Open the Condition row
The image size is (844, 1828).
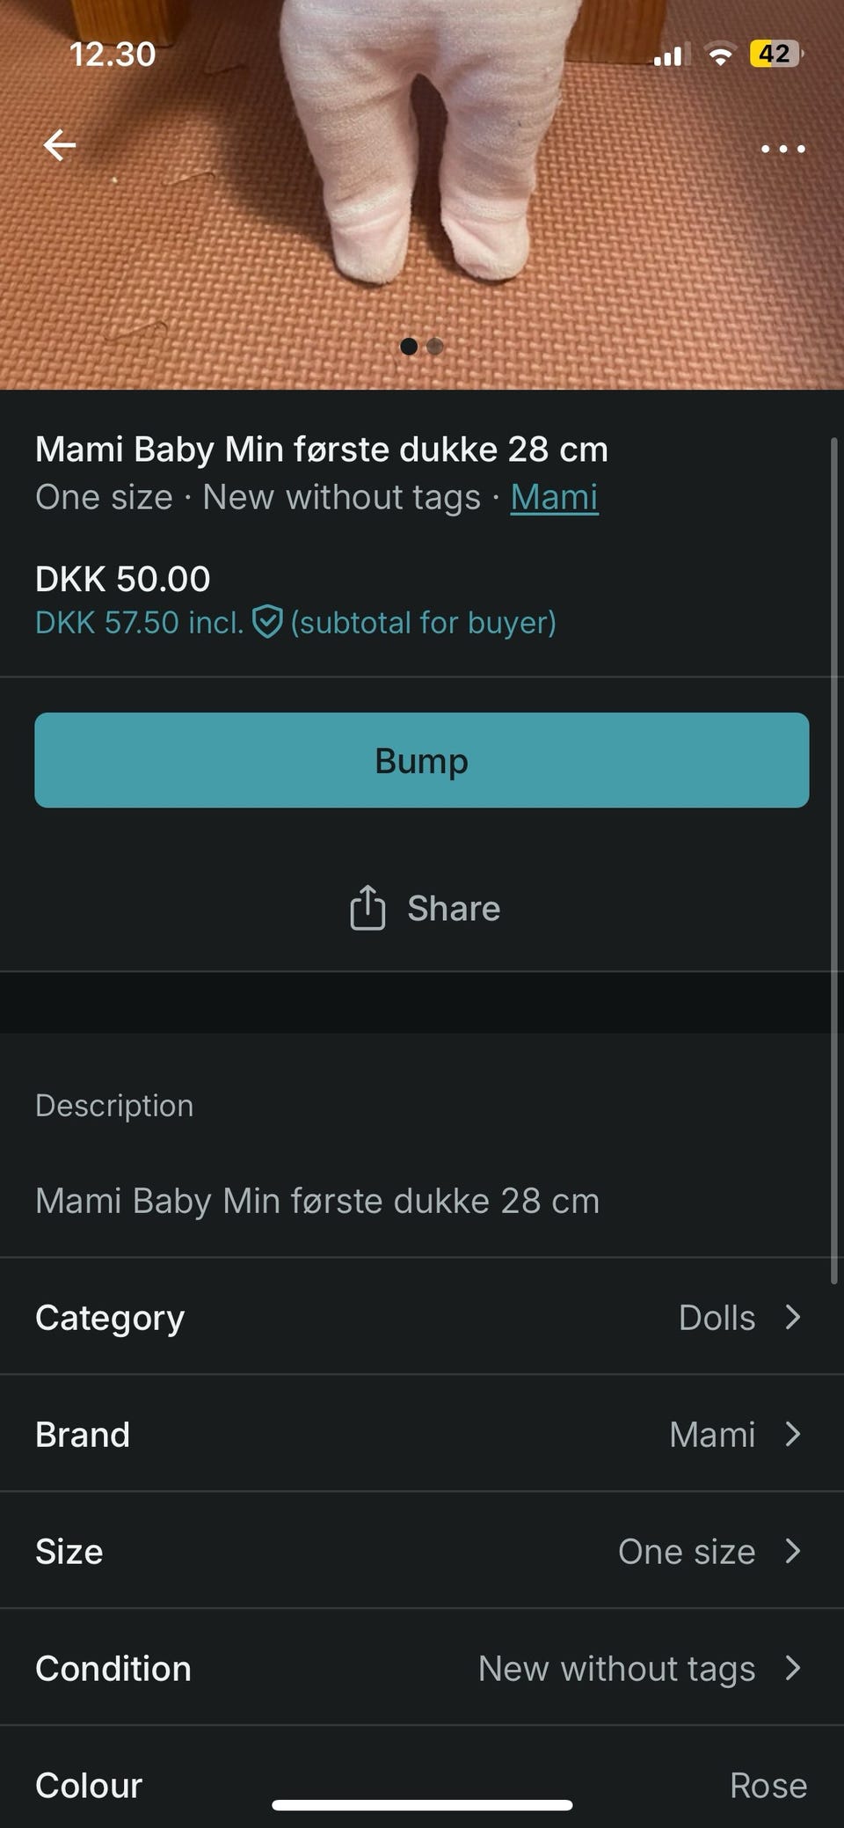pos(422,1668)
